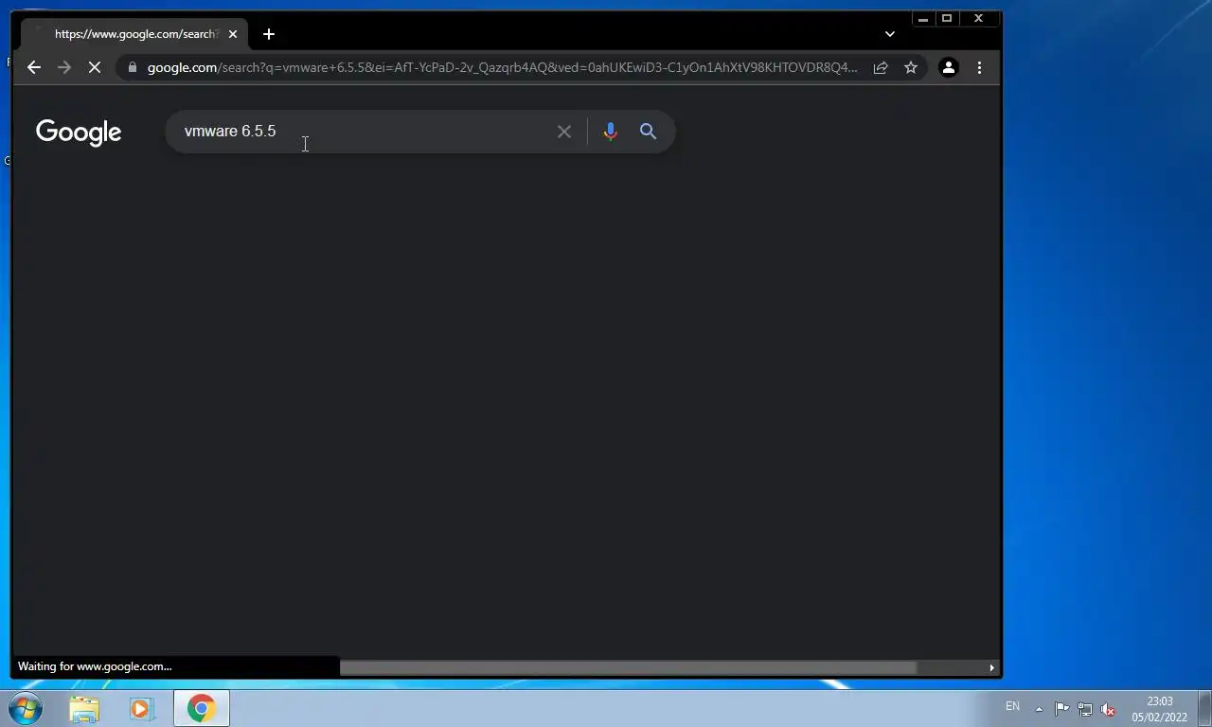Show hidden system tray icons
The image size is (1212, 727).
coord(1039,708)
